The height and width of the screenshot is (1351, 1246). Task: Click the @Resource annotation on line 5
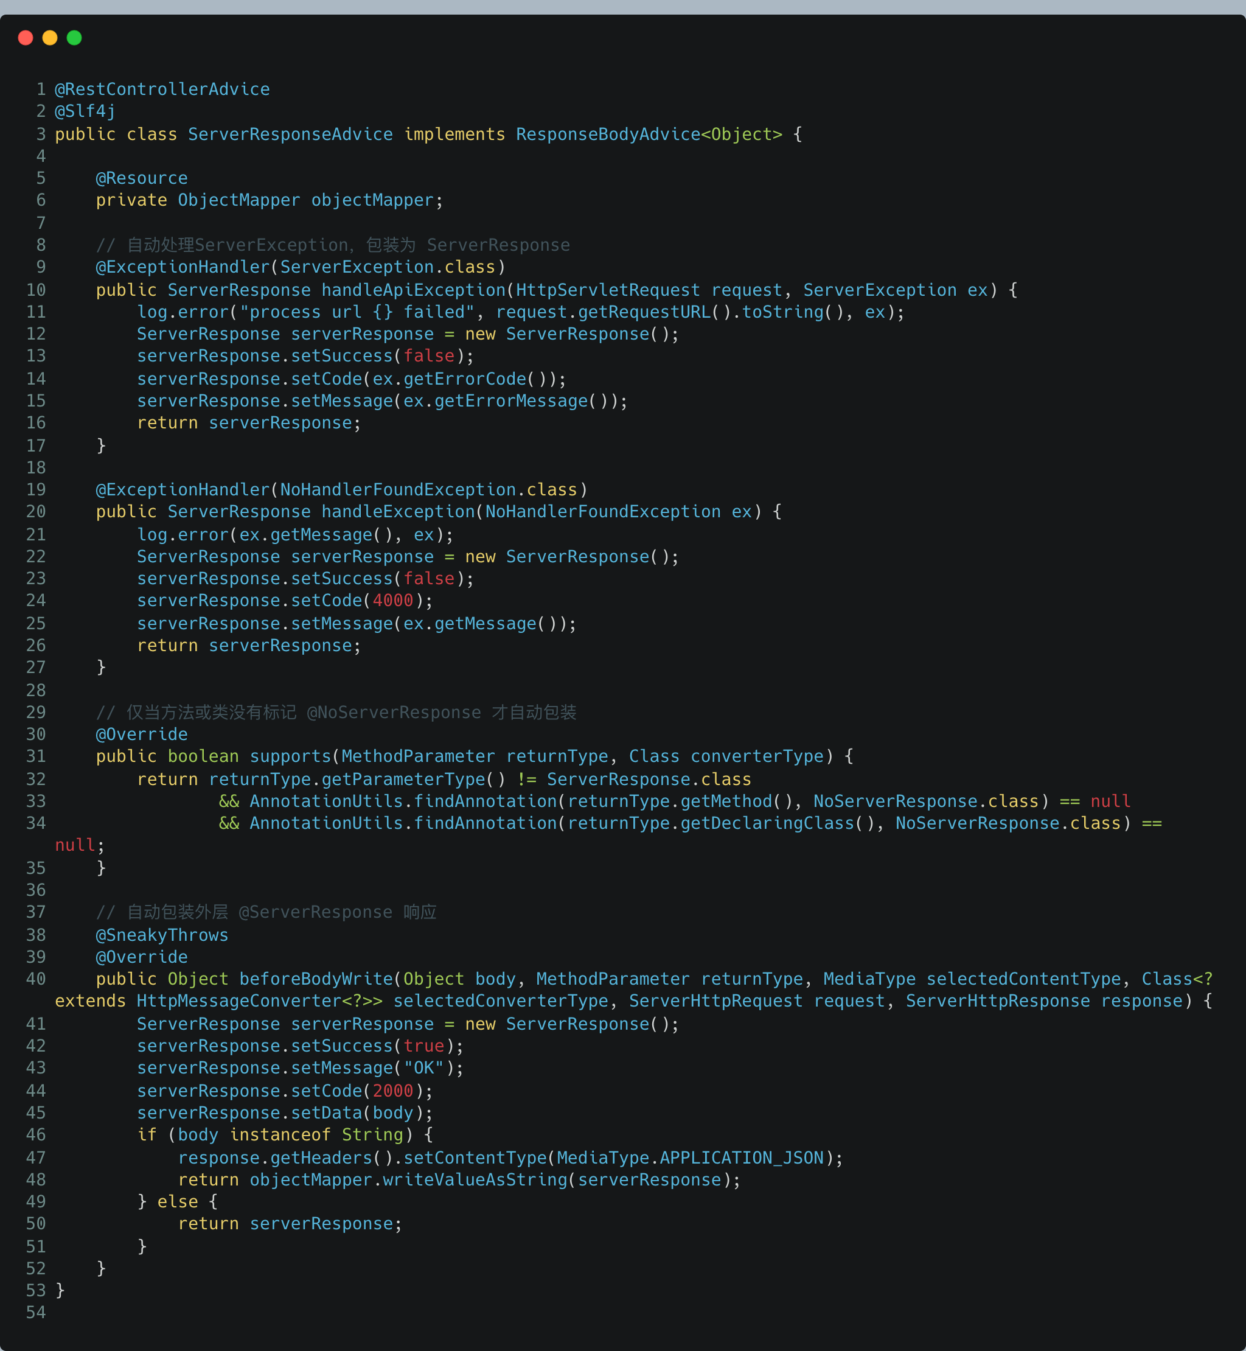tap(142, 178)
